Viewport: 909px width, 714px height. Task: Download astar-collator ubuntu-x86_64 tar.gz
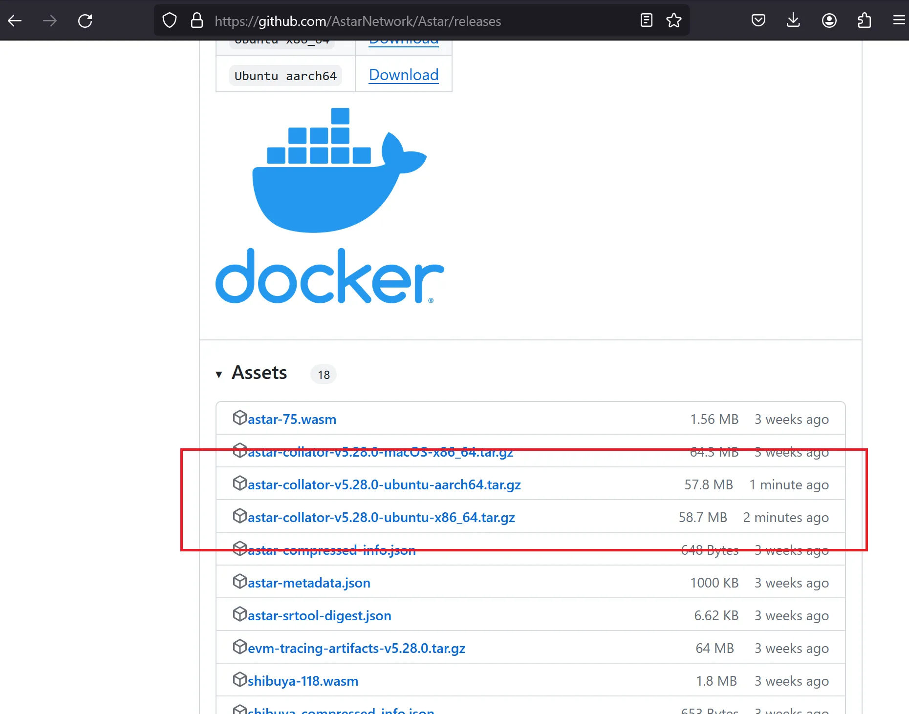click(x=381, y=518)
